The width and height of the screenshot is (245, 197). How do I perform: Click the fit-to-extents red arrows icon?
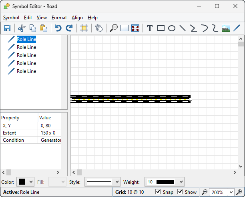coord(135,28)
